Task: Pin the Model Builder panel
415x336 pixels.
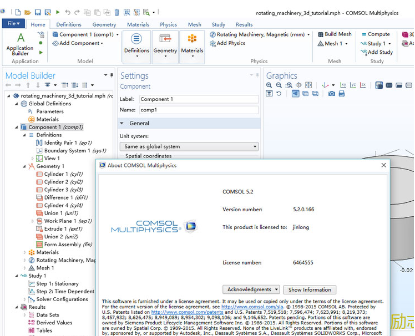Action: click(x=112, y=75)
